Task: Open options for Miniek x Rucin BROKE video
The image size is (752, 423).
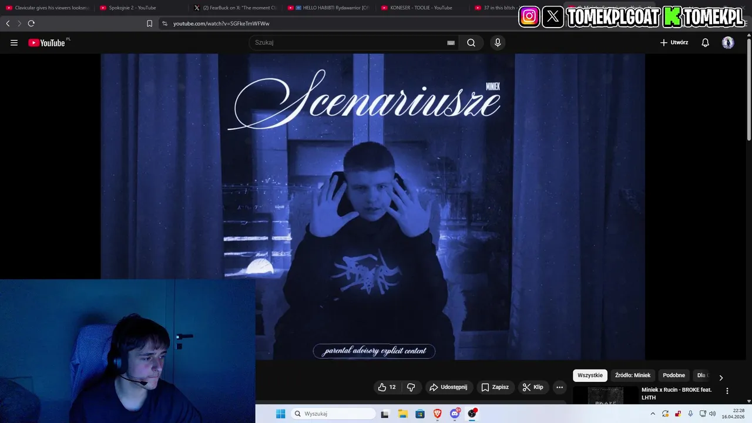Action: click(727, 391)
